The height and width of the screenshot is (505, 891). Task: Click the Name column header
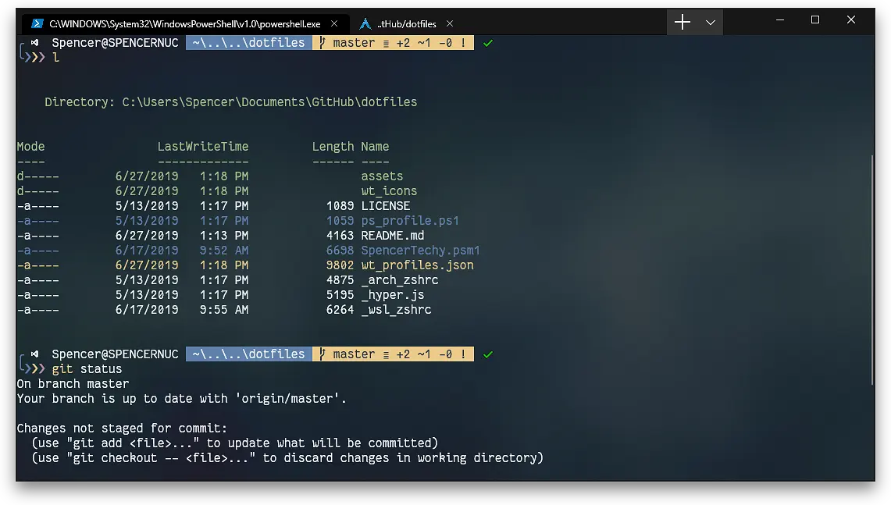(x=375, y=147)
